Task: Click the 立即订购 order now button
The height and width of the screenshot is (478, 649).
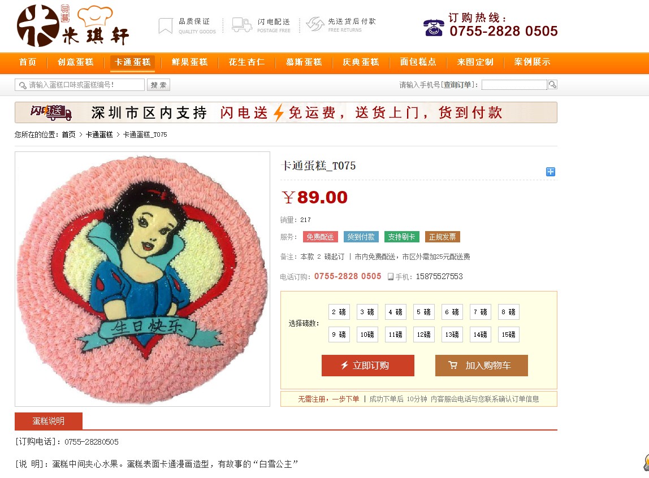Action: click(367, 366)
